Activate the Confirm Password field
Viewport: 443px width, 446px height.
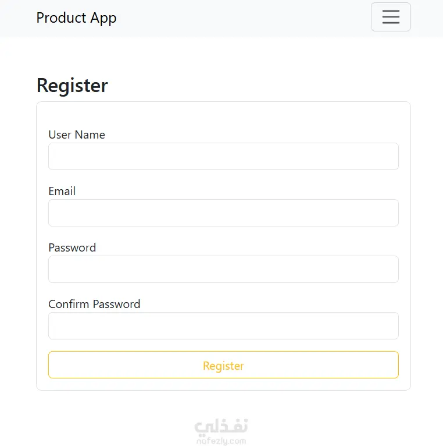[223, 326]
